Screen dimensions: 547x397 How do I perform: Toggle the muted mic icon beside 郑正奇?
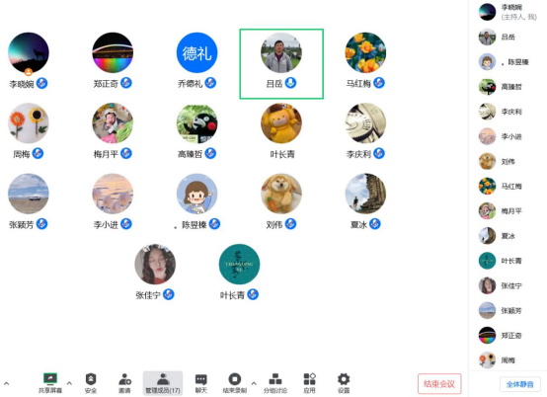click(126, 83)
